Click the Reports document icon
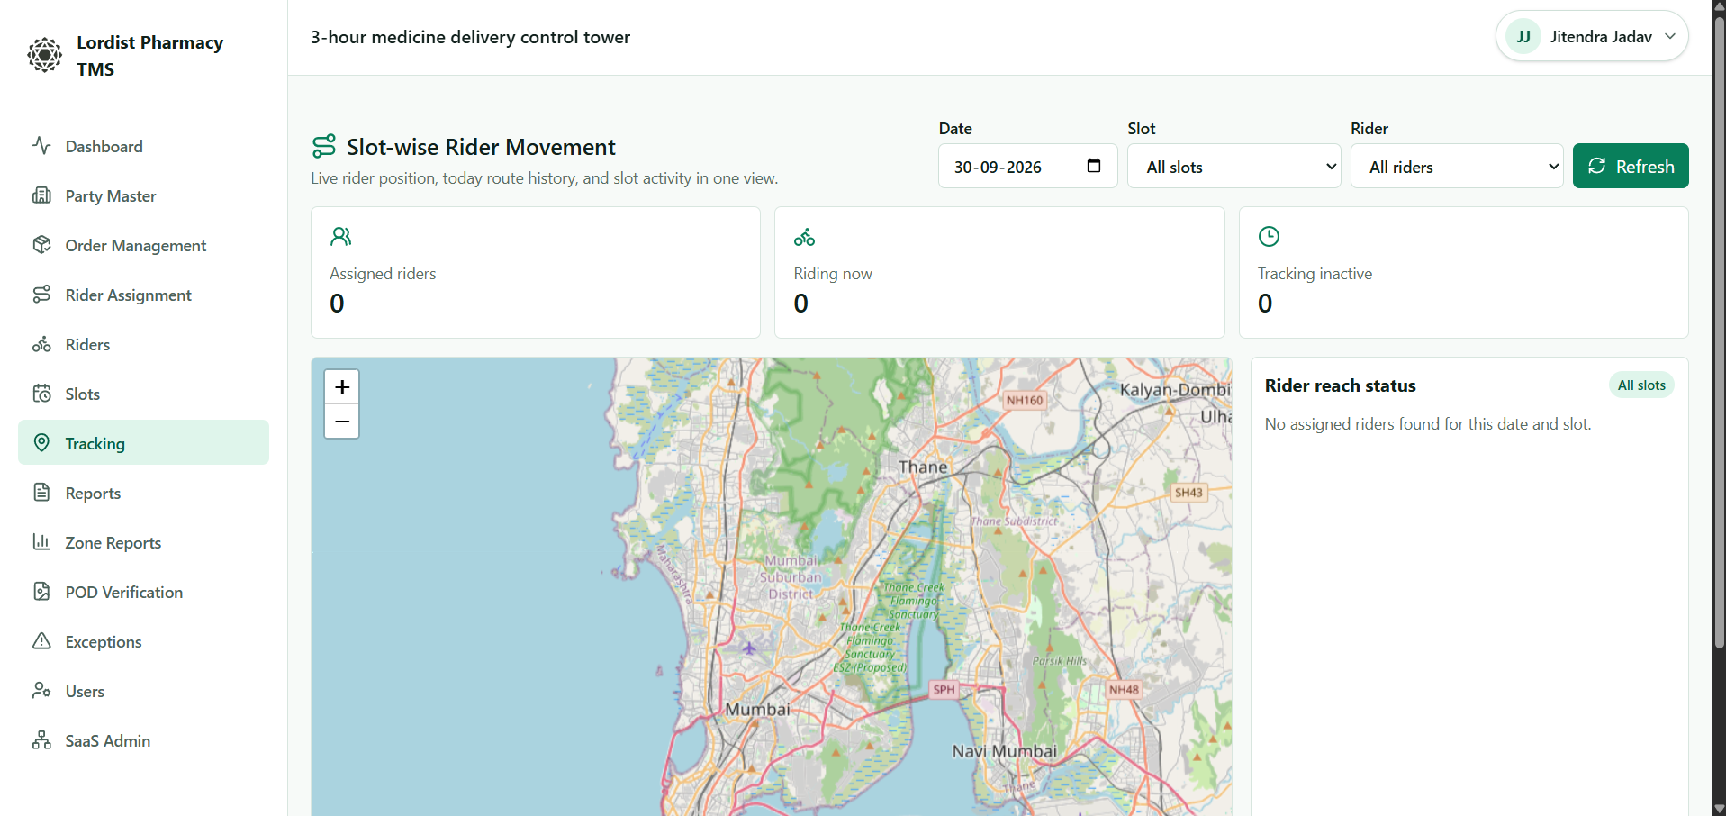Viewport: 1726px width, 816px height. tap(41, 492)
